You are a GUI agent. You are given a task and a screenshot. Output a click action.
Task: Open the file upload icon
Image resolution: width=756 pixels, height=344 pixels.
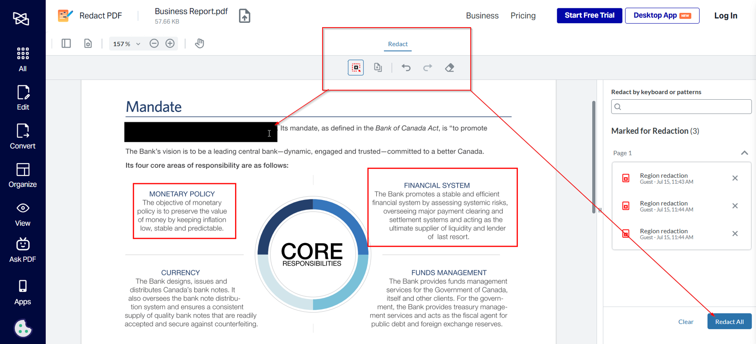245,16
